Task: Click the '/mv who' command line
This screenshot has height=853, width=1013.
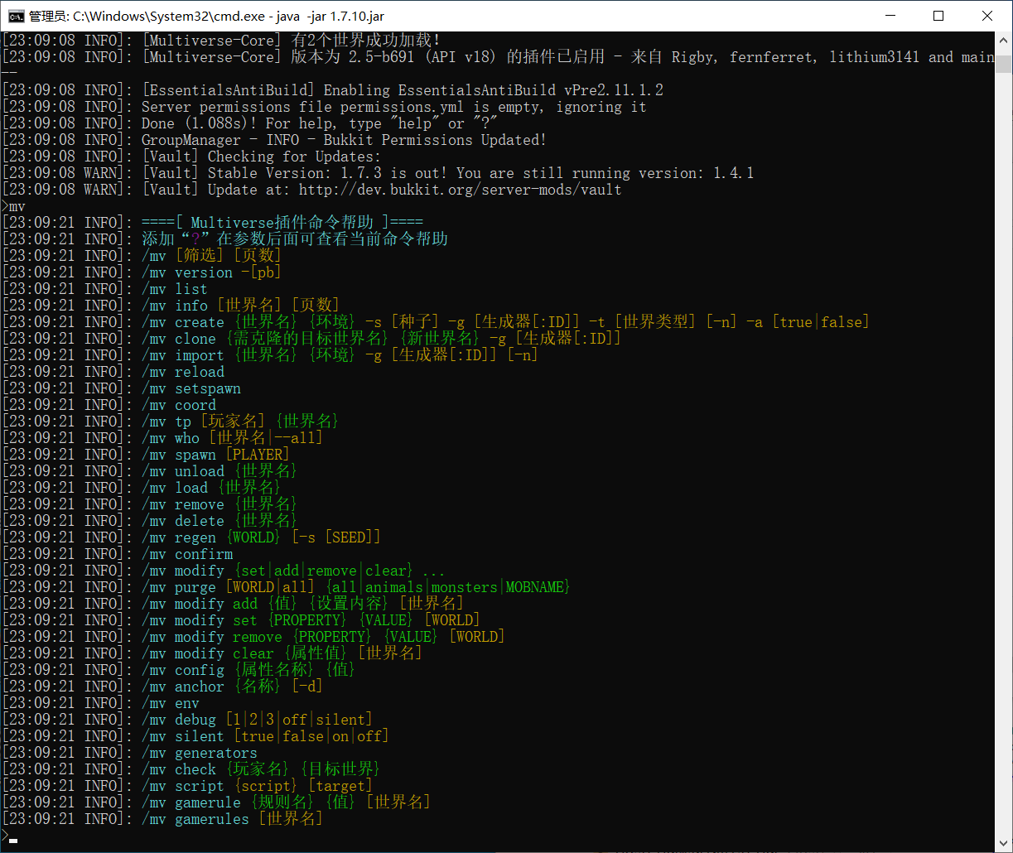Action: point(162,438)
